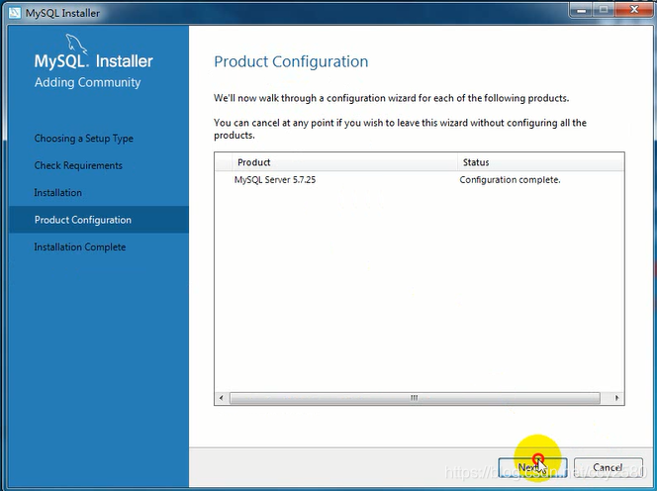Click the Configuration complete status cell
Screen dimensions: 657x491
pyautogui.click(x=510, y=180)
